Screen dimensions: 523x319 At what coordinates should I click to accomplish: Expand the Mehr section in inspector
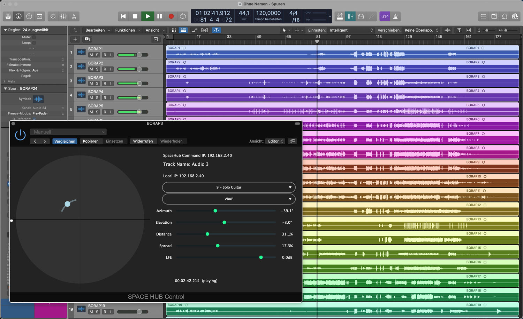[5, 81]
